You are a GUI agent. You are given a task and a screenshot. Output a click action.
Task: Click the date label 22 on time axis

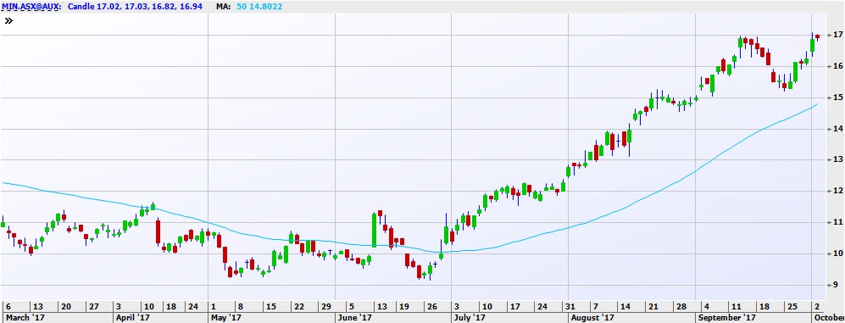(x=298, y=306)
